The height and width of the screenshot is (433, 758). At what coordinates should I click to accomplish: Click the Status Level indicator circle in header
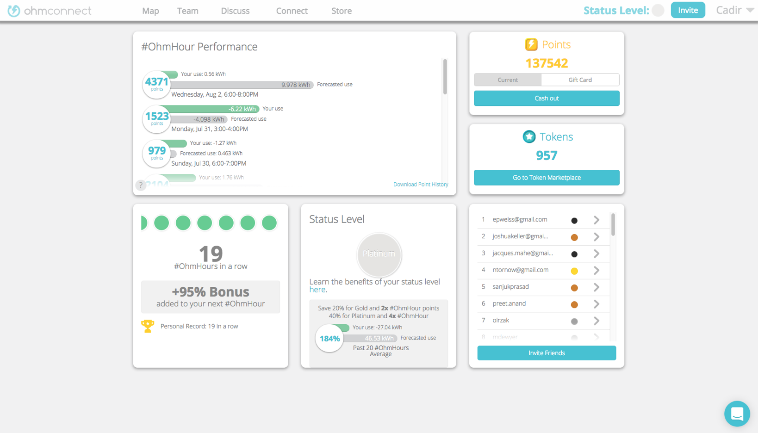click(x=658, y=10)
